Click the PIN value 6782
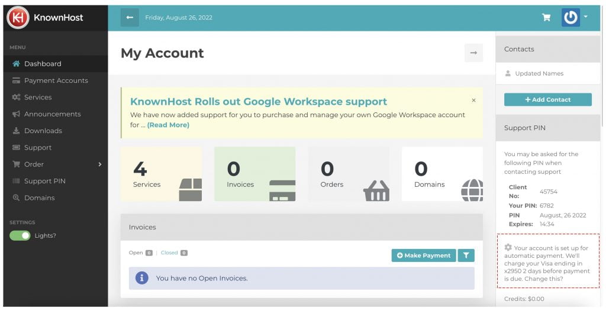606x314 pixels. (546, 205)
